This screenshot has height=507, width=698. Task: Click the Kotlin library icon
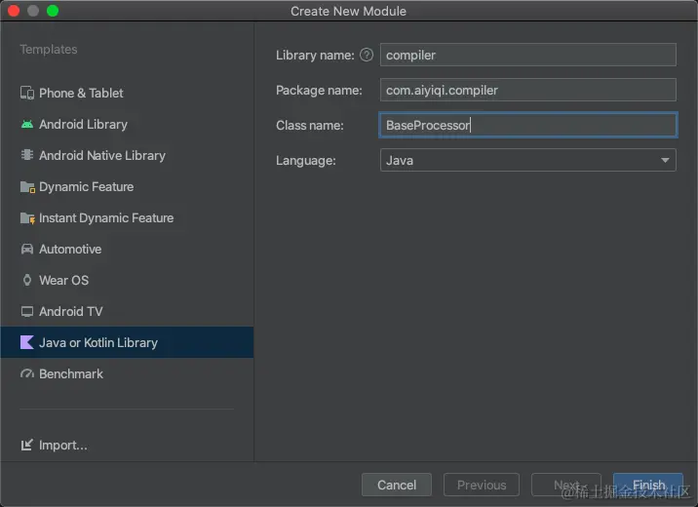coord(27,343)
